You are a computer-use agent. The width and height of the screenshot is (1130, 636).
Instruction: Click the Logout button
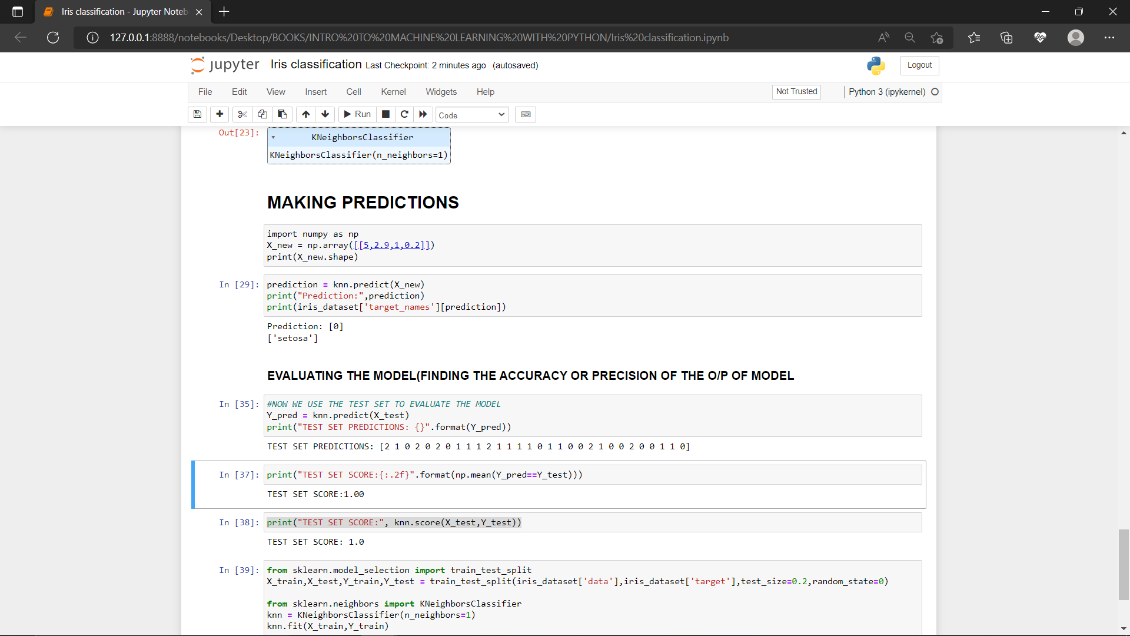pyautogui.click(x=919, y=65)
